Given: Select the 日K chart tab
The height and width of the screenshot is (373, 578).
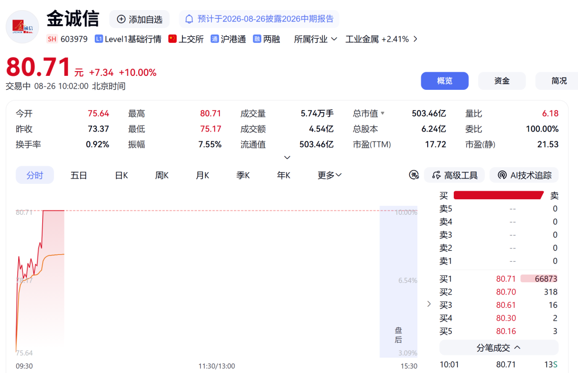Looking at the screenshot, I should (121, 175).
